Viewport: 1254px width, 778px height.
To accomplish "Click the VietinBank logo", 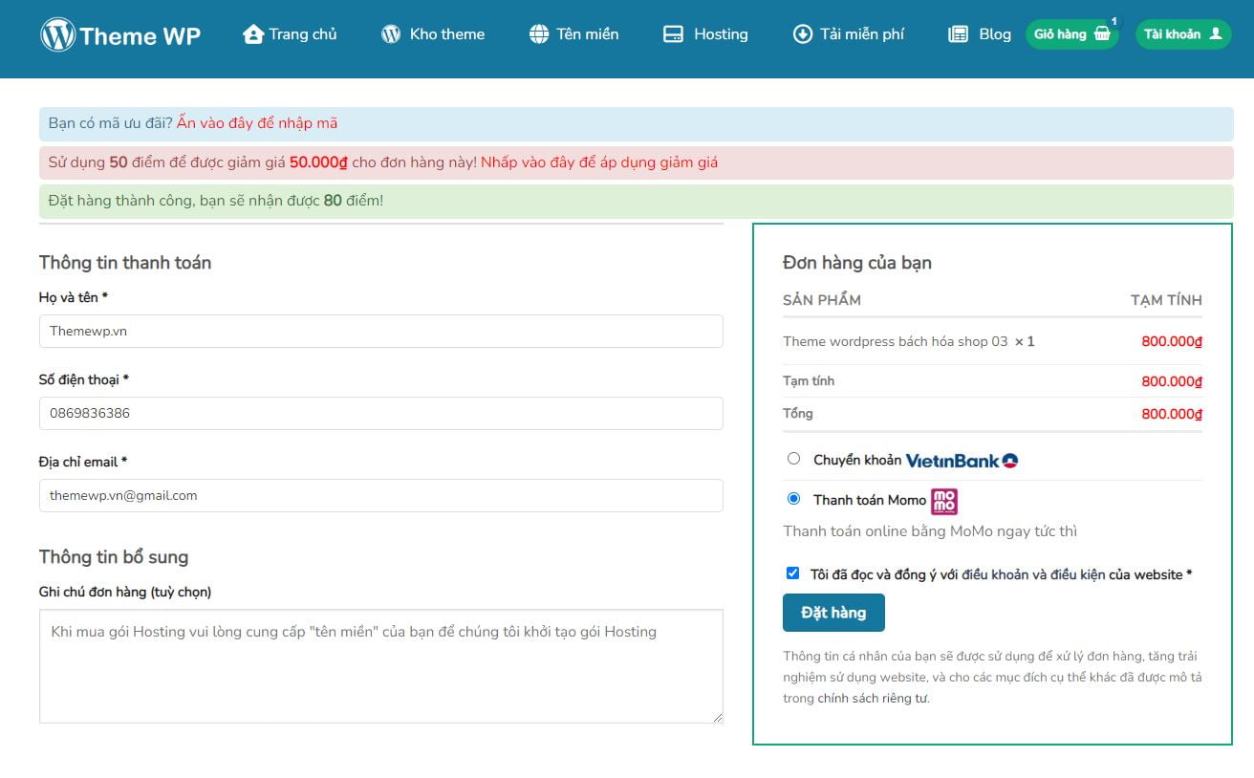I will pos(962,461).
